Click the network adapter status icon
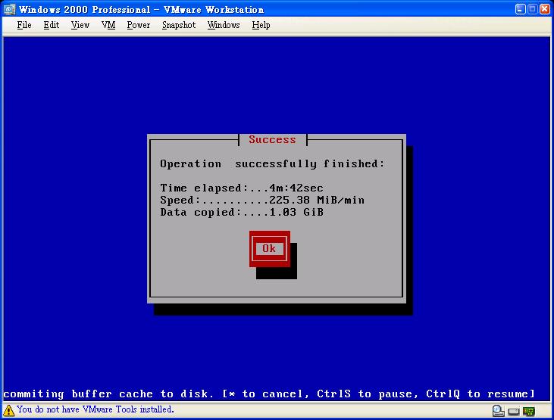 pyautogui.click(x=529, y=411)
